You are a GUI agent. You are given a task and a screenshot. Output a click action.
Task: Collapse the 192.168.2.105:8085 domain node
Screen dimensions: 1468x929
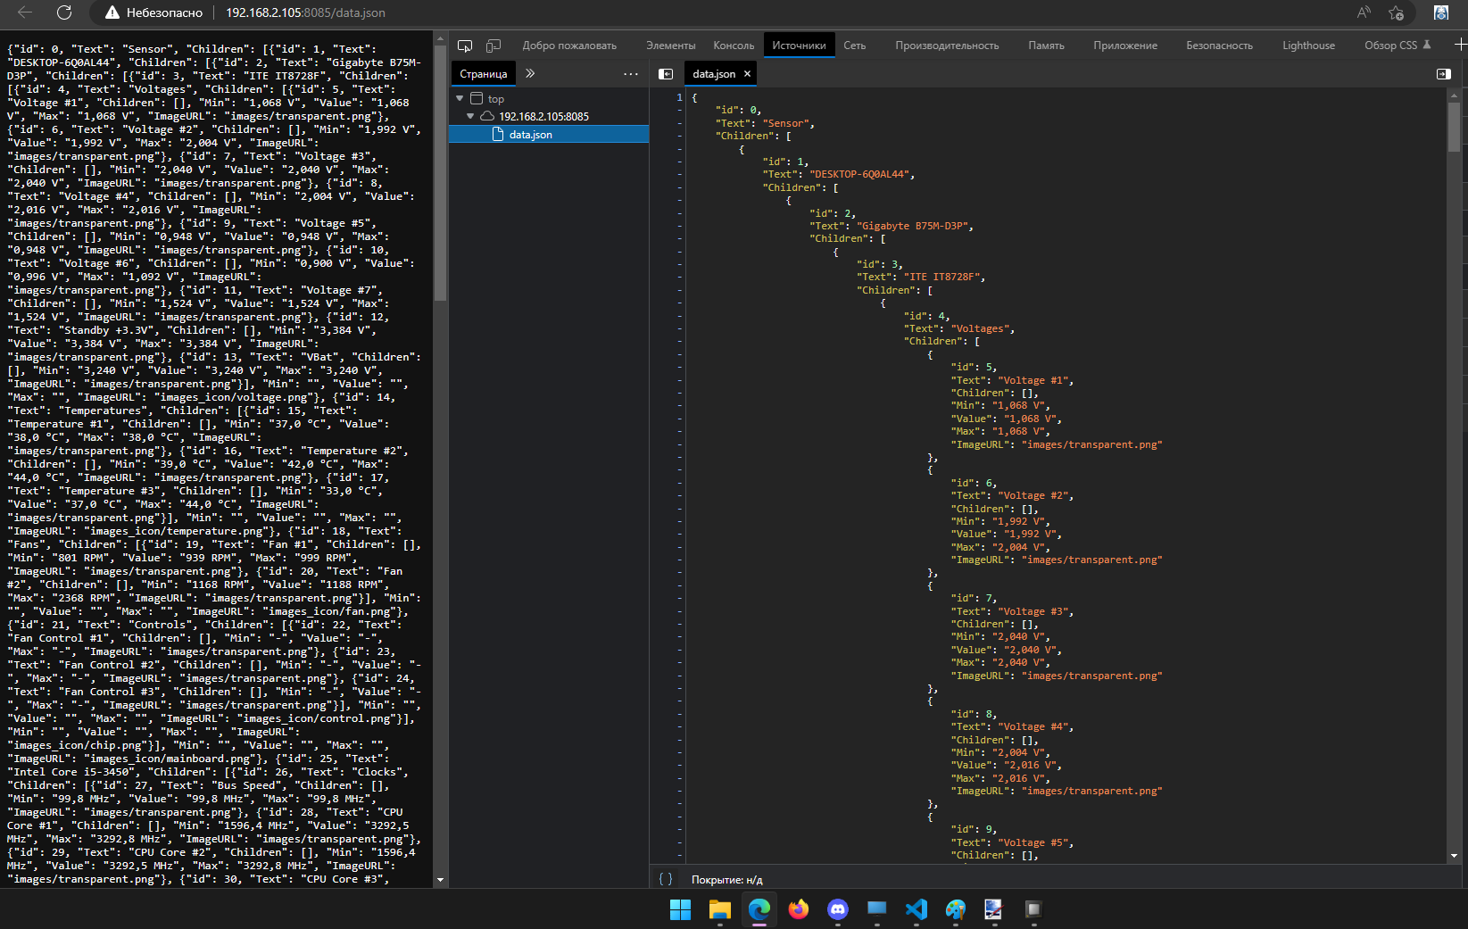(x=470, y=116)
